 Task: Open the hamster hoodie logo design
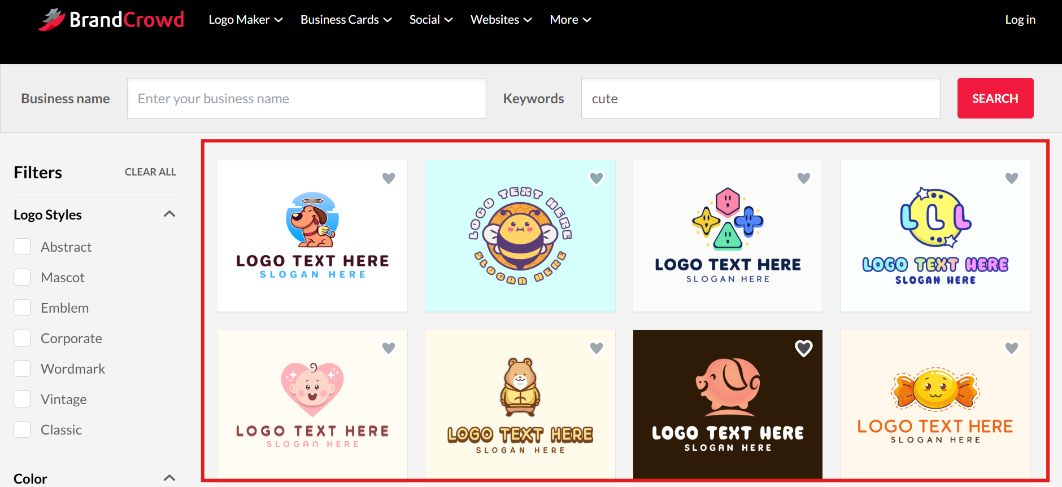click(520, 404)
